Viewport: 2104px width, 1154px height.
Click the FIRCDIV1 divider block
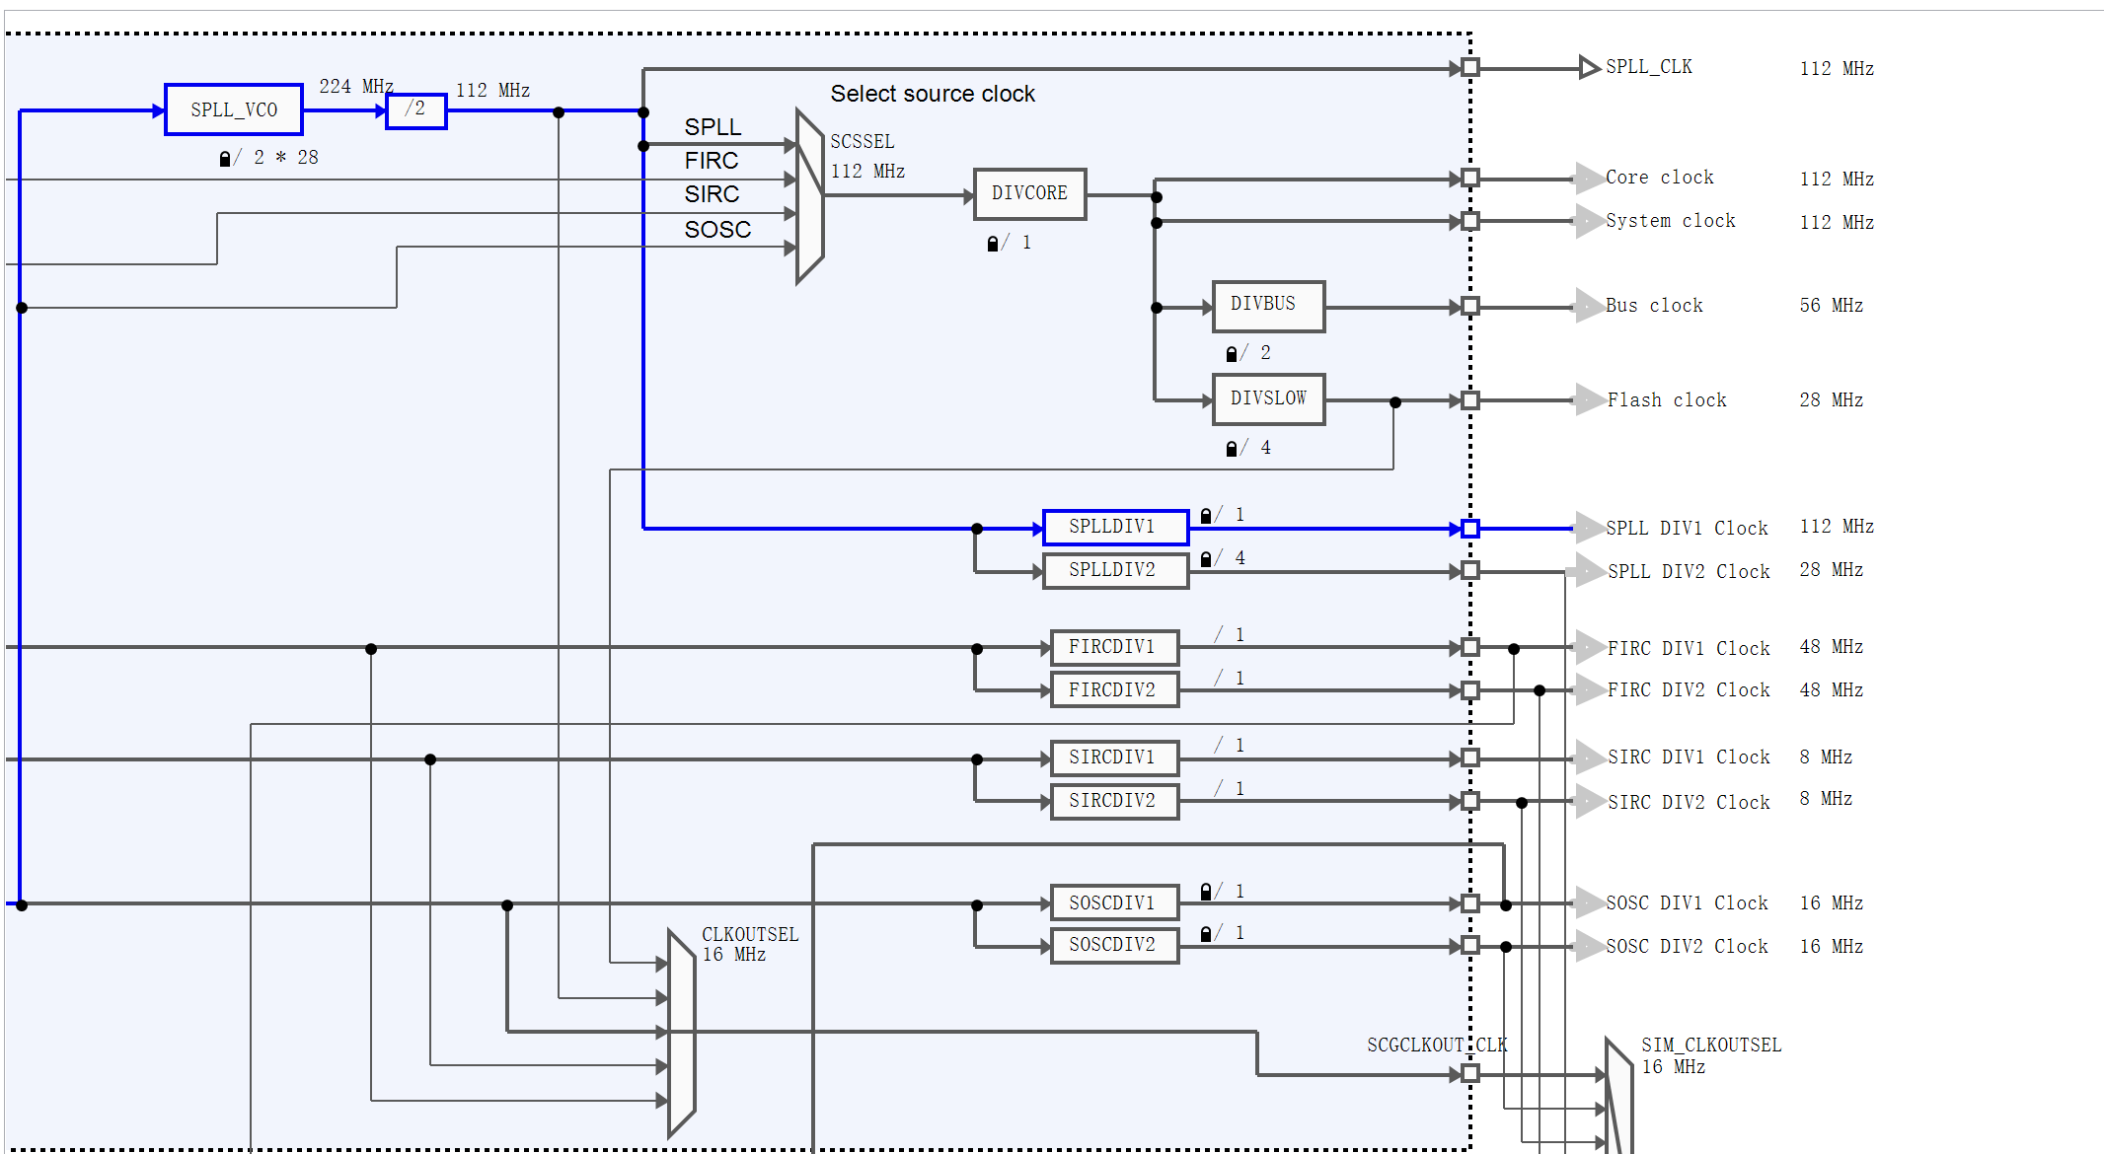point(1114,647)
